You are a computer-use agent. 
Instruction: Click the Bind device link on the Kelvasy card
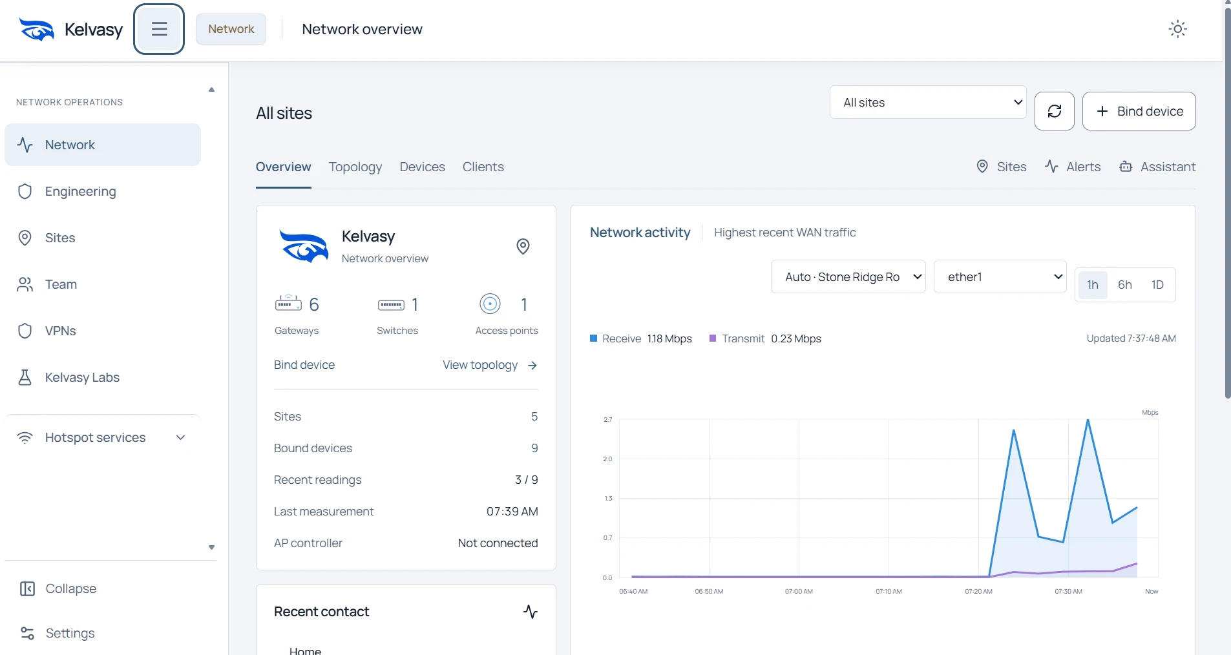tap(304, 365)
